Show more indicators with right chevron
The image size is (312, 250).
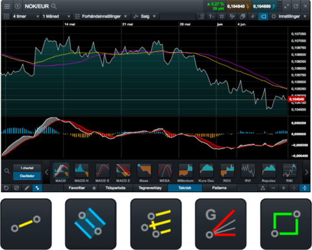(x=306, y=172)
